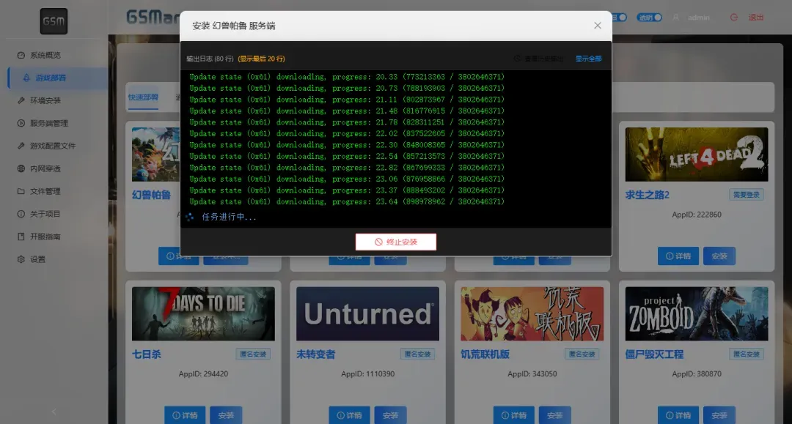
Task: Click the AppID: 222860 text
Action: pos(697,215)
